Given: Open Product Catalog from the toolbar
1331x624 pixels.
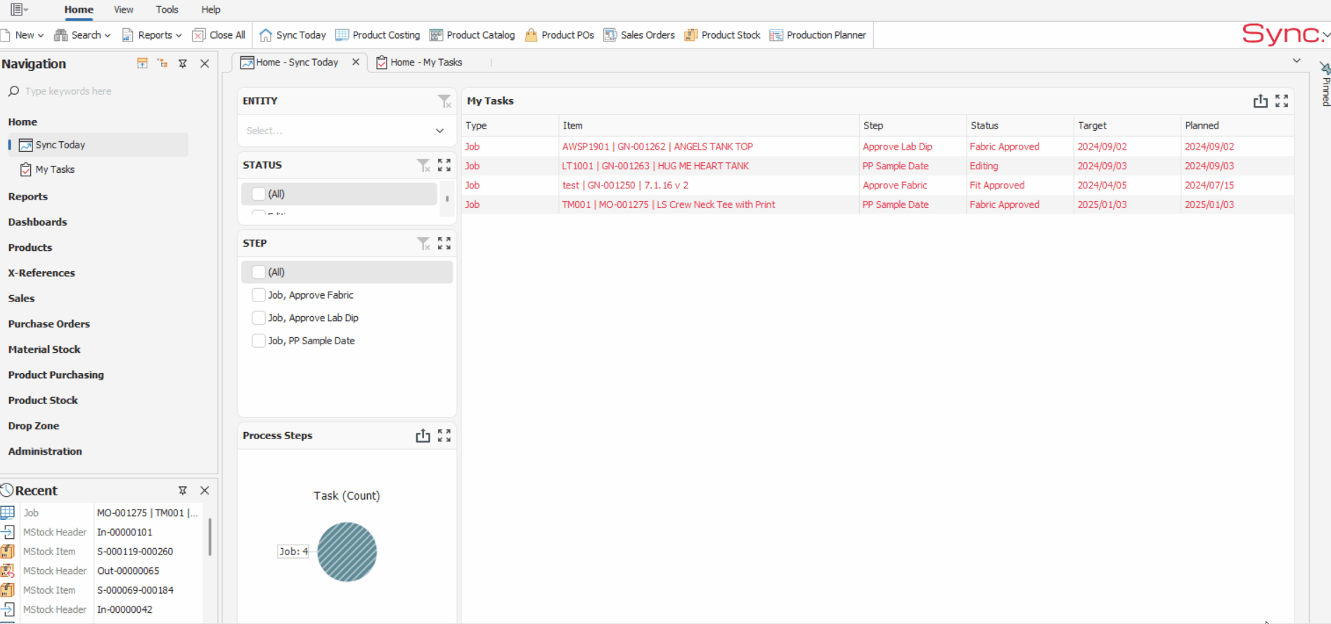Looking at the screenshot, I should point(472,35).
